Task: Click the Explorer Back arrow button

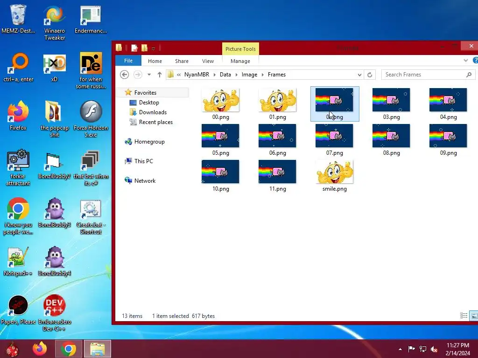Action: coord(124,75)
